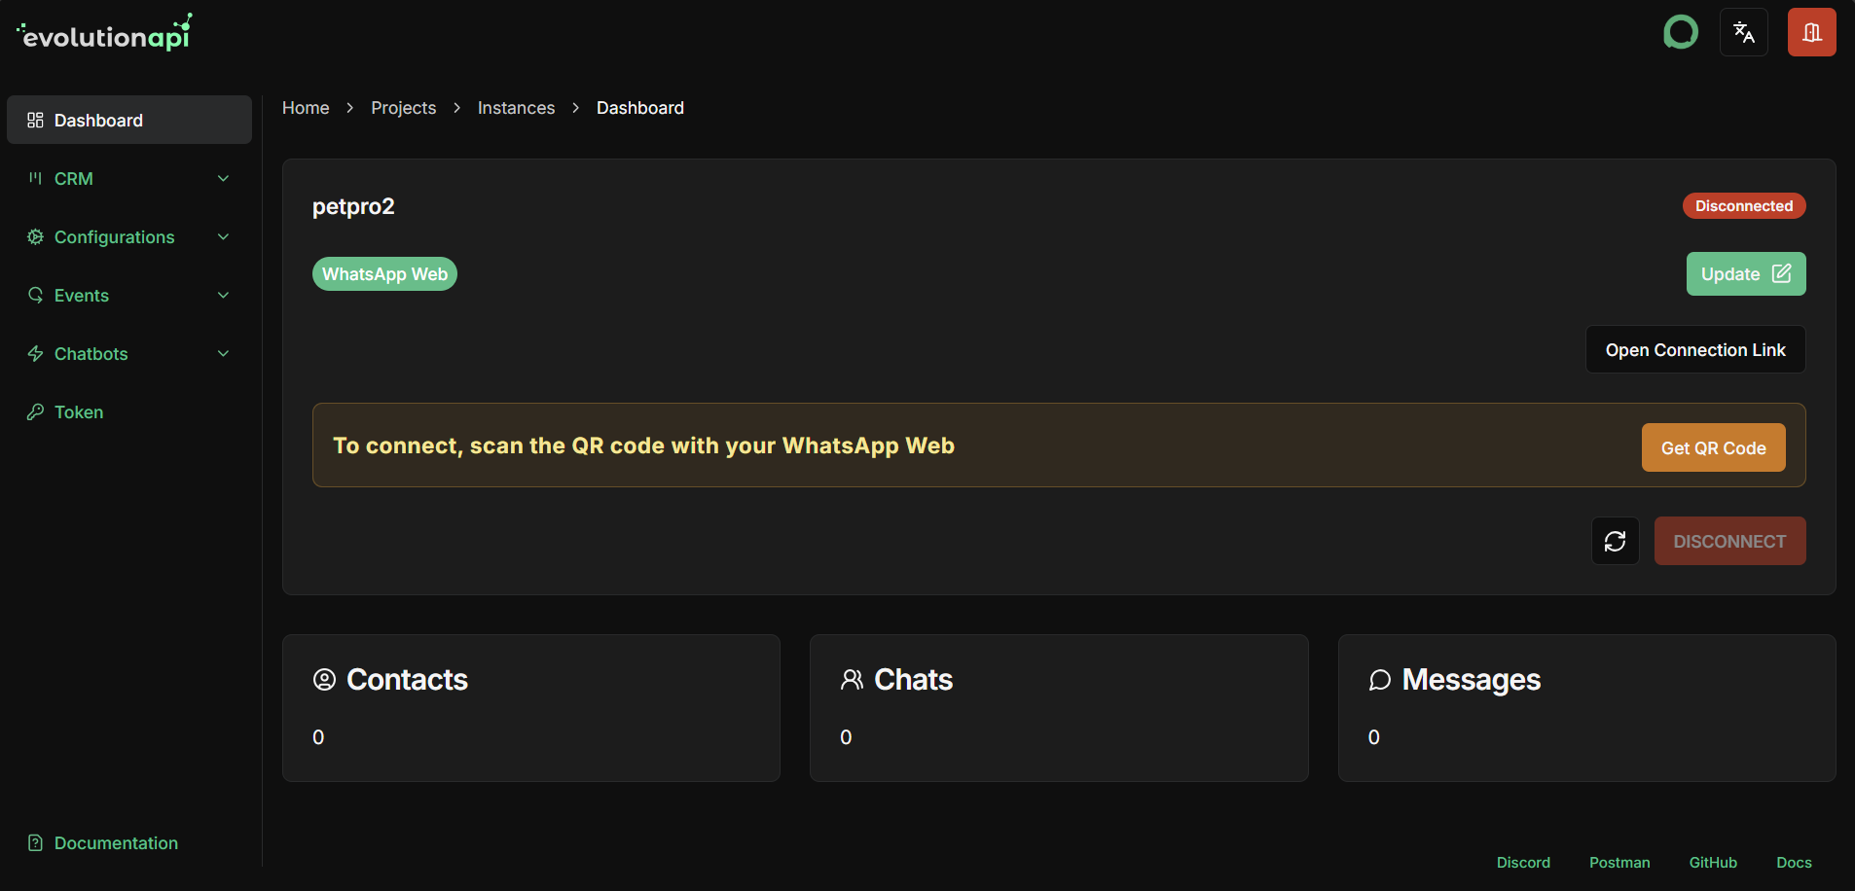The image size is (1855, 891).
Task: Click the Get QR Code button
Action: click(x=1712, y=447)
